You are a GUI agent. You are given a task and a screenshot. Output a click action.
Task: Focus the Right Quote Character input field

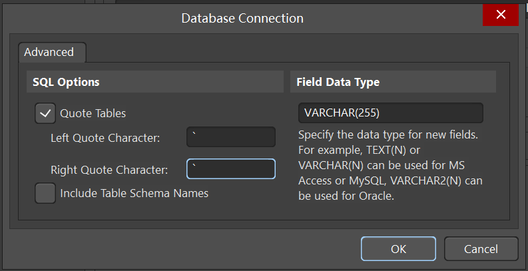(x=231, y=168)
